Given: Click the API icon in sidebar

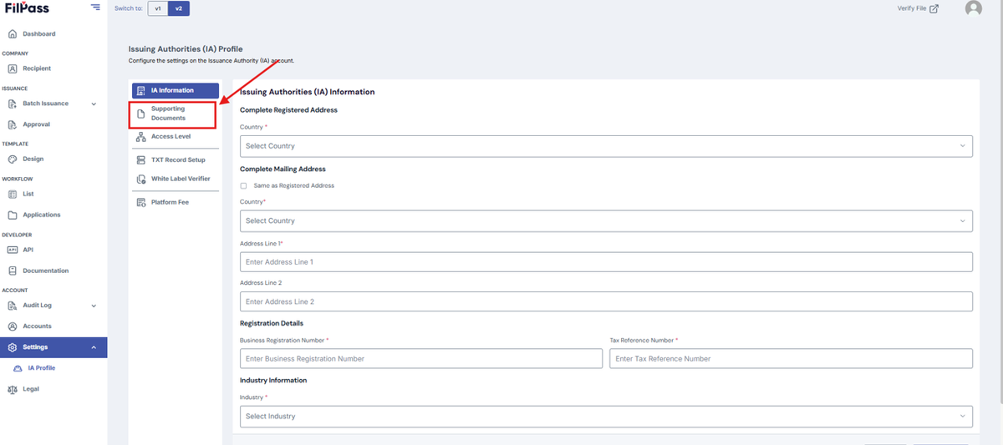Looking at the screenshot, I should 13,250.
